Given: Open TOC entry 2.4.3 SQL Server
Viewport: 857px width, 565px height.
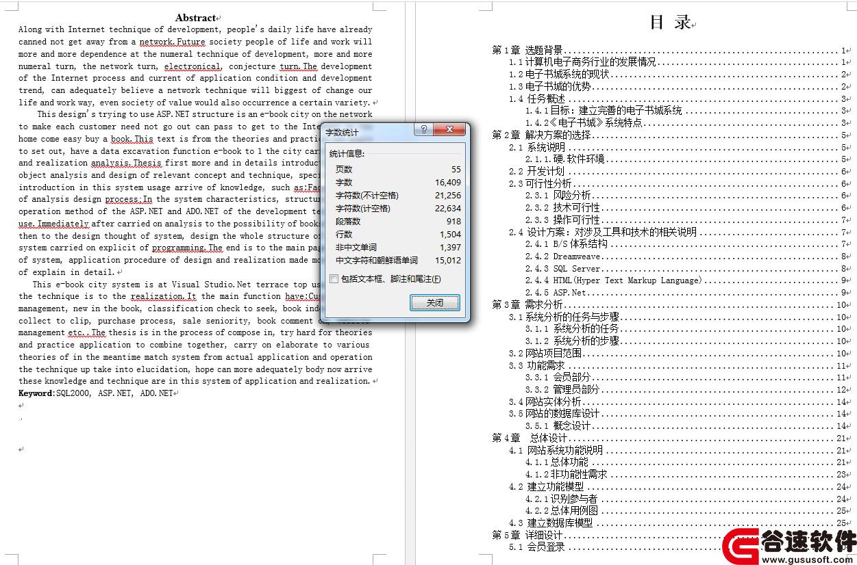Looking at the screenshot, I should (x=687, y=269).
